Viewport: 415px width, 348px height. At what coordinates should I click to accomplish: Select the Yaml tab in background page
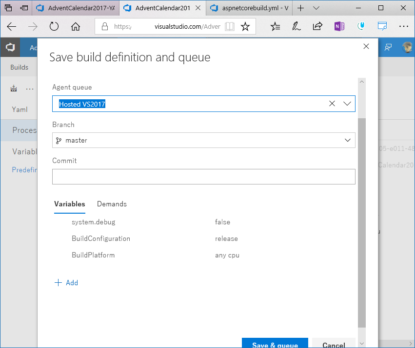(x=20, y=110)
